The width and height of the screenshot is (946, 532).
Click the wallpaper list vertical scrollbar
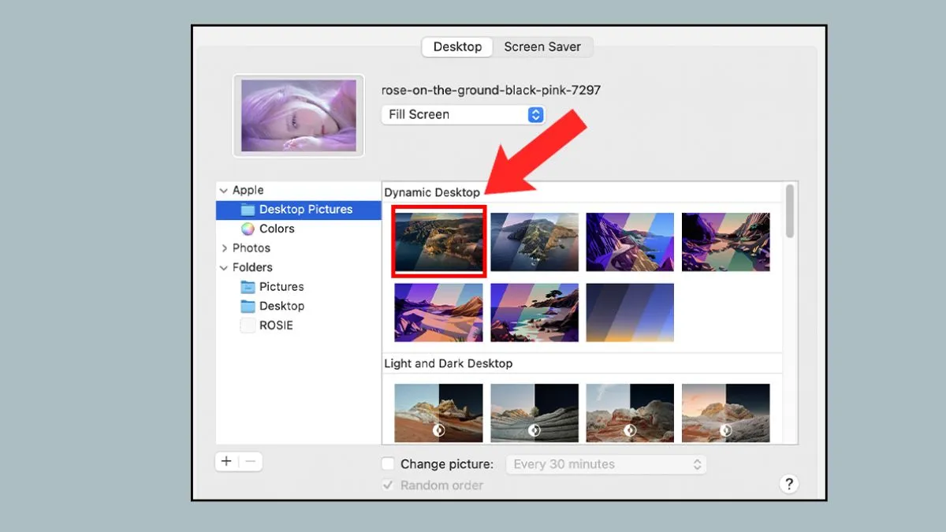click(x=790, y=210)
